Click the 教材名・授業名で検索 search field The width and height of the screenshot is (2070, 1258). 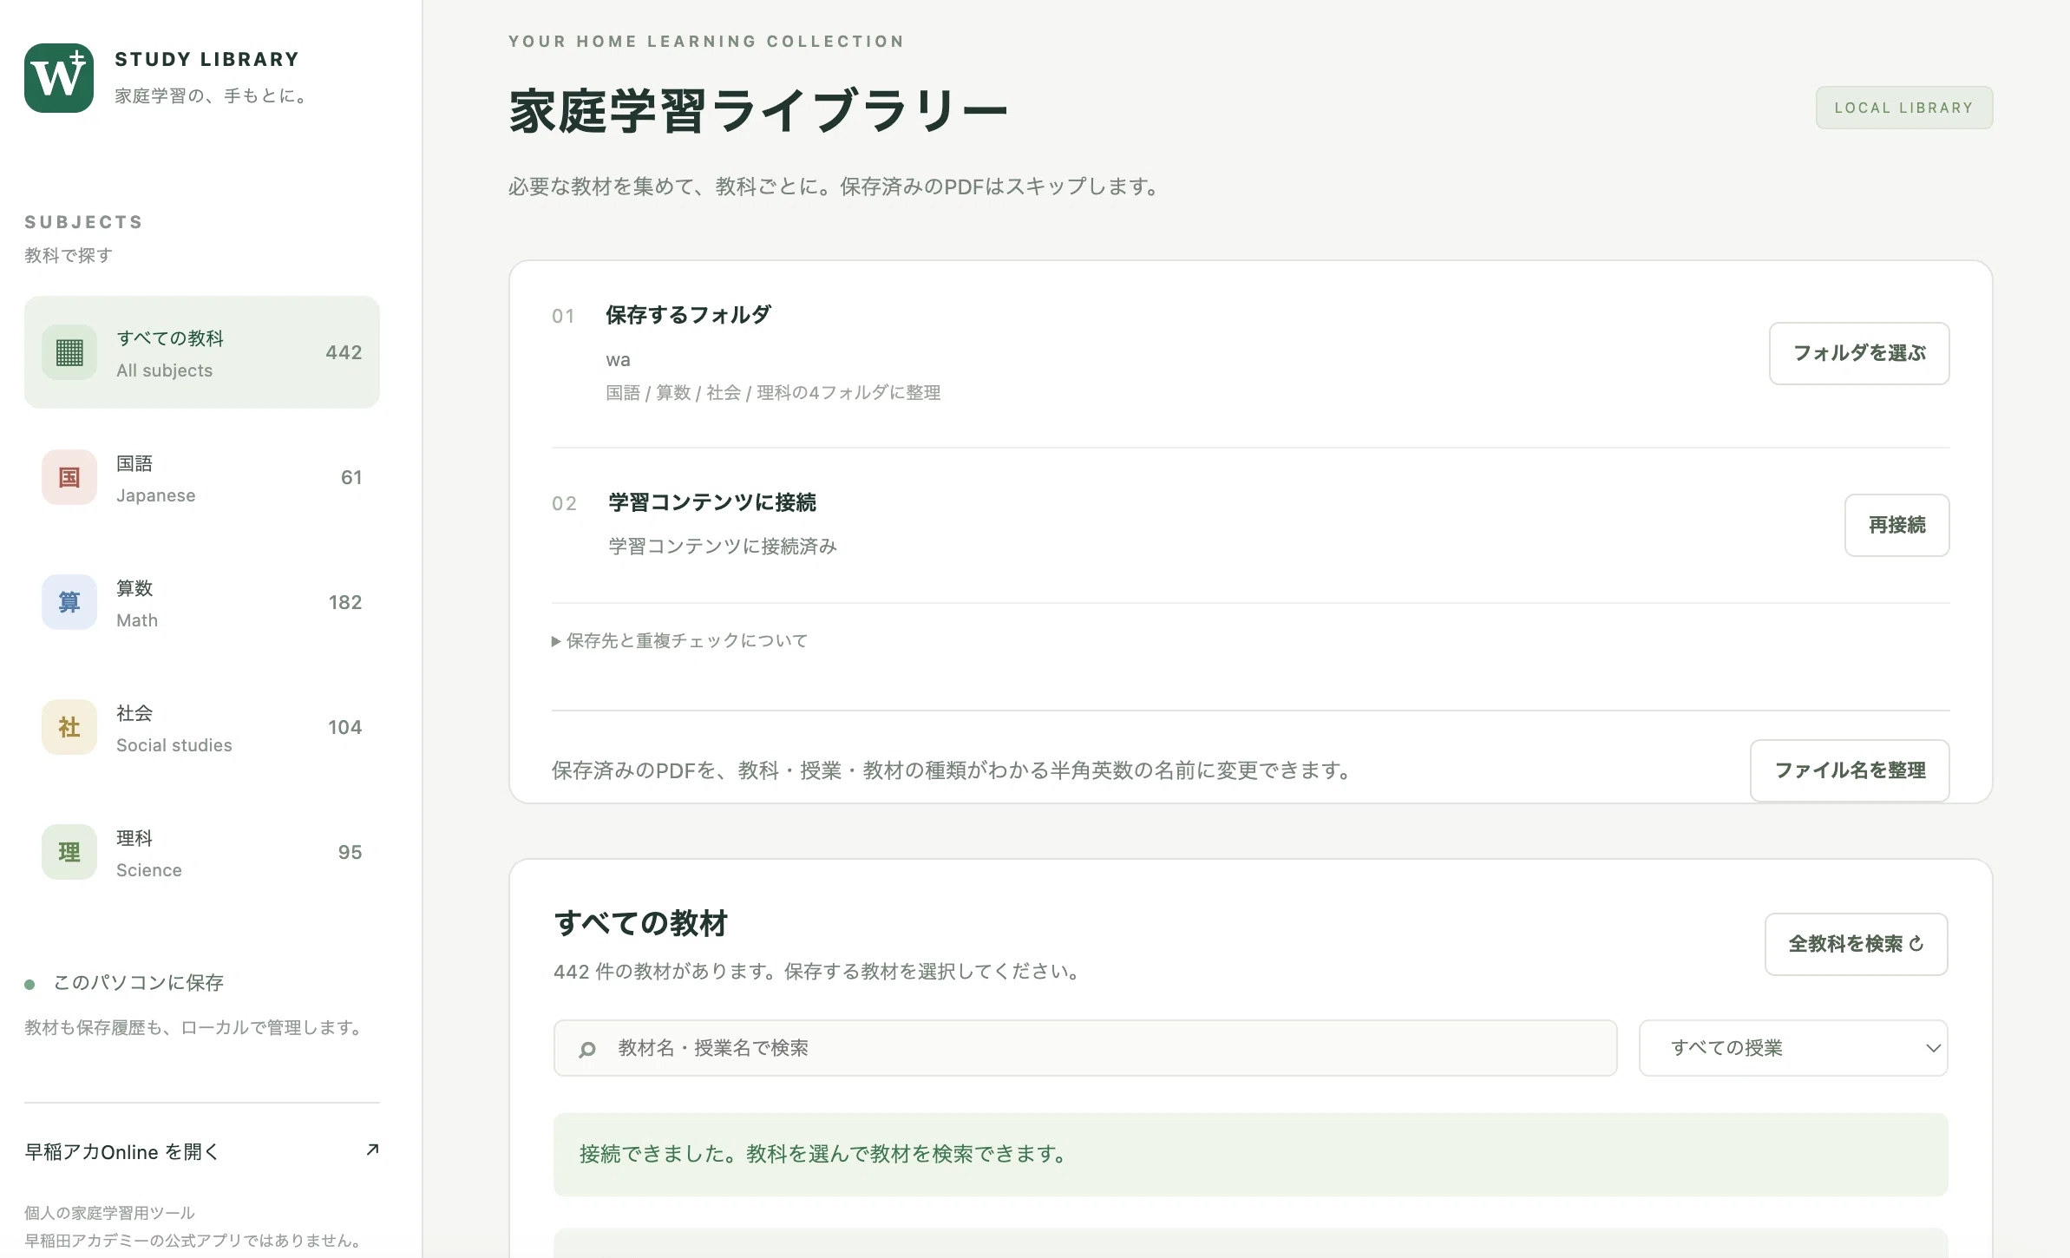tap(1085, 1048)
